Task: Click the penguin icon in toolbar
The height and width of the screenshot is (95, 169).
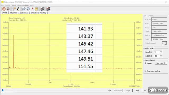Action: pos(18,9)
